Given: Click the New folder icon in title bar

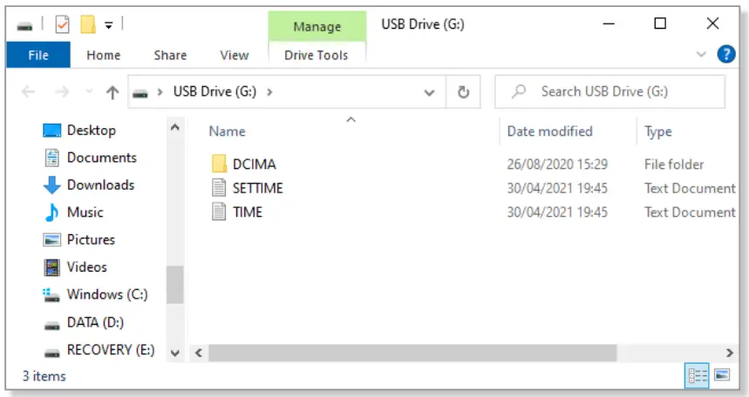Looking at the screenshot, I should click(x=87, y=25).
